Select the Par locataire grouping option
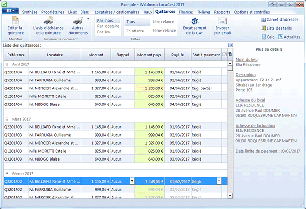306x209 pixels. (108, 26)
